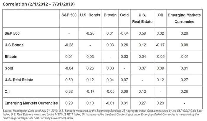Select the 0.10 cell in bottom row
The image size is (207, 121).
coord(90,103)
